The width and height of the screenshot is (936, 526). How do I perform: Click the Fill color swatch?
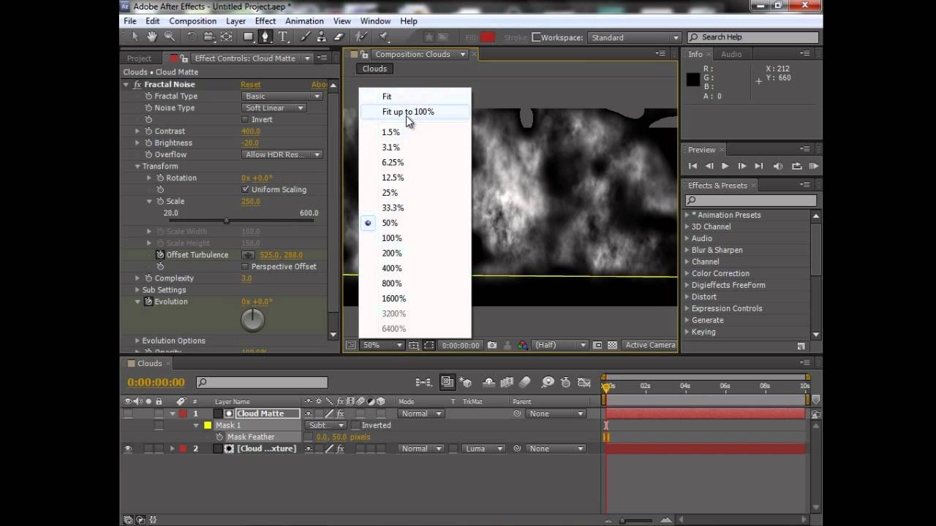tap(488, 37)
